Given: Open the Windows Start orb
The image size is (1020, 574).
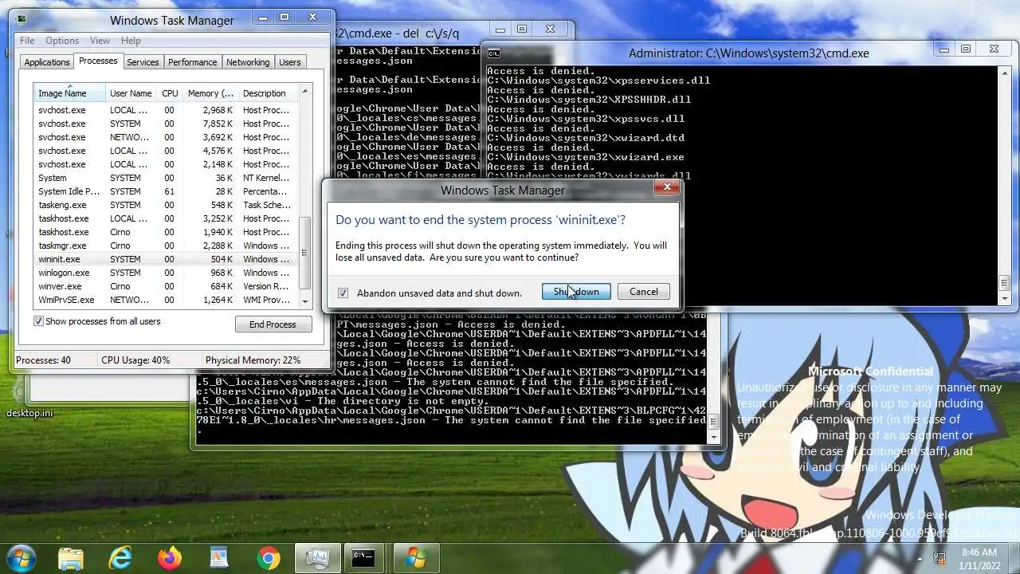Looking at the screenshot, I should pos(20,557).
